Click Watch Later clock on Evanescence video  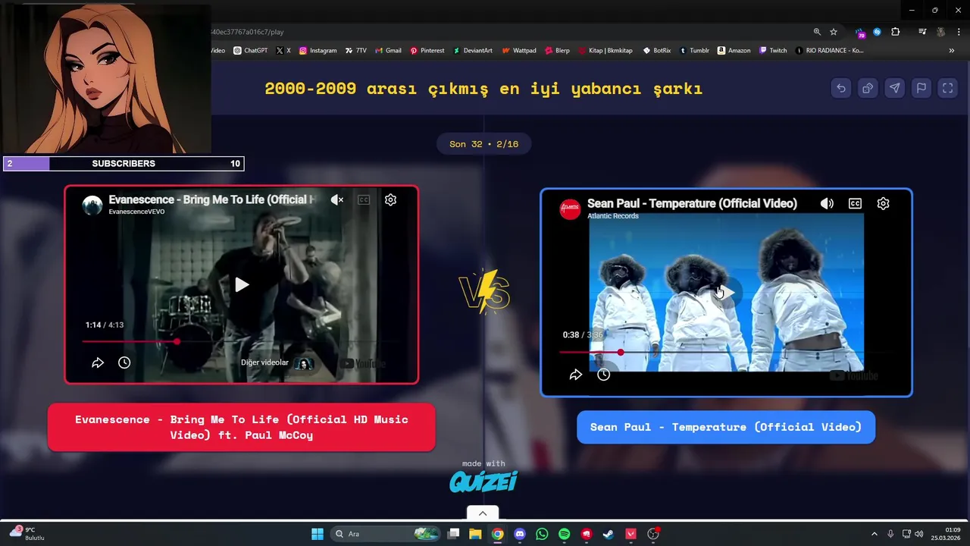coord(124,363)
